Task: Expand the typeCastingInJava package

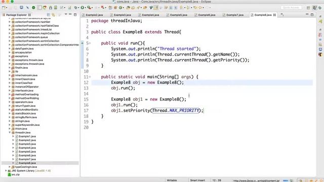Action: pos(10,167)
